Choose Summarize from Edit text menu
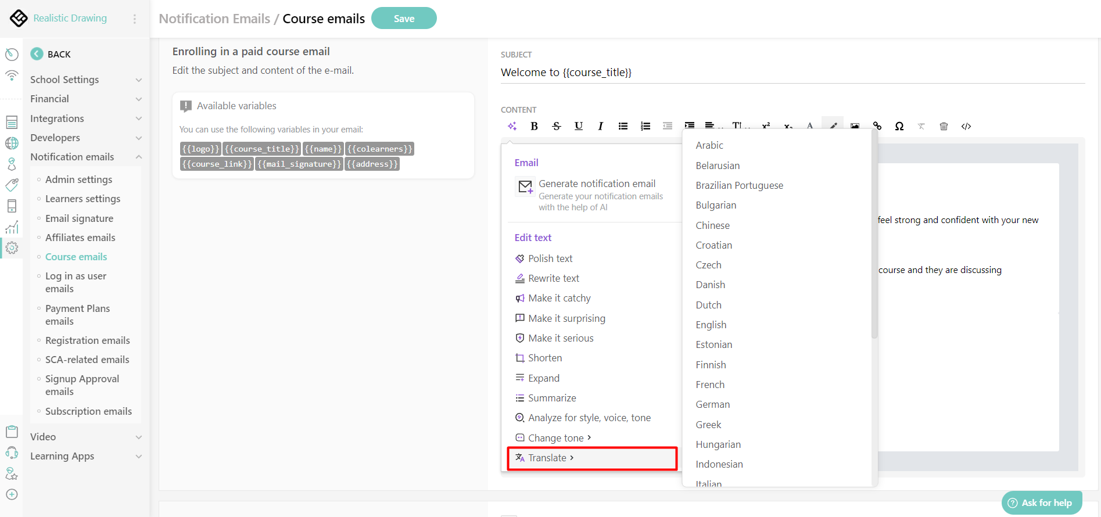This screenshot has height=517, width=1101. (x=551, y=398)
